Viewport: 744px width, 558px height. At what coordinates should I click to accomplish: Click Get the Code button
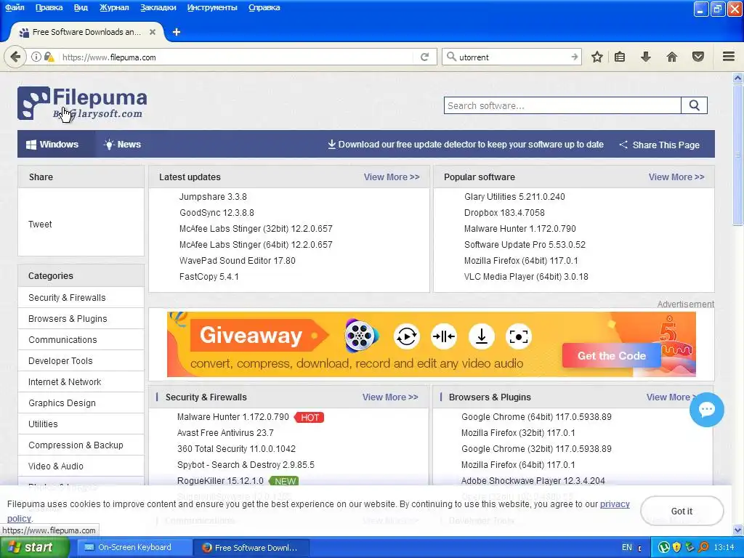click(x=612, y=356)
